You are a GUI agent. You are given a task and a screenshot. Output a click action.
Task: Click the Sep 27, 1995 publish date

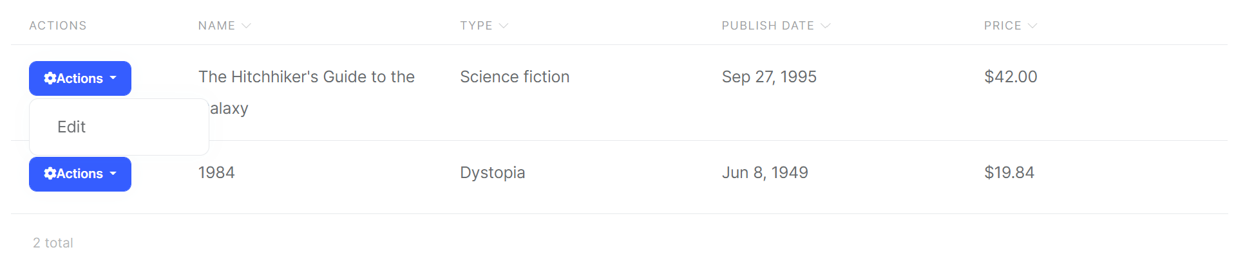point(769,77)
